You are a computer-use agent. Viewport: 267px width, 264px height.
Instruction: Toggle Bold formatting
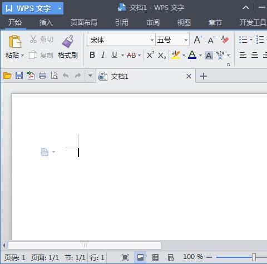tap(92, 55)
